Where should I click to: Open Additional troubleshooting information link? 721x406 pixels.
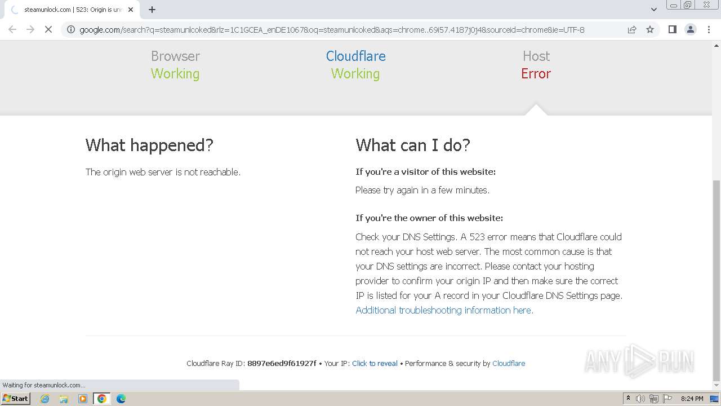pos(444,310)
